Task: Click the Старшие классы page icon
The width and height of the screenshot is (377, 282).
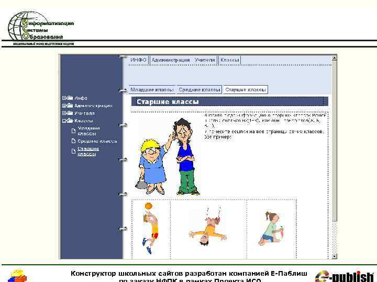Action: 74,151
